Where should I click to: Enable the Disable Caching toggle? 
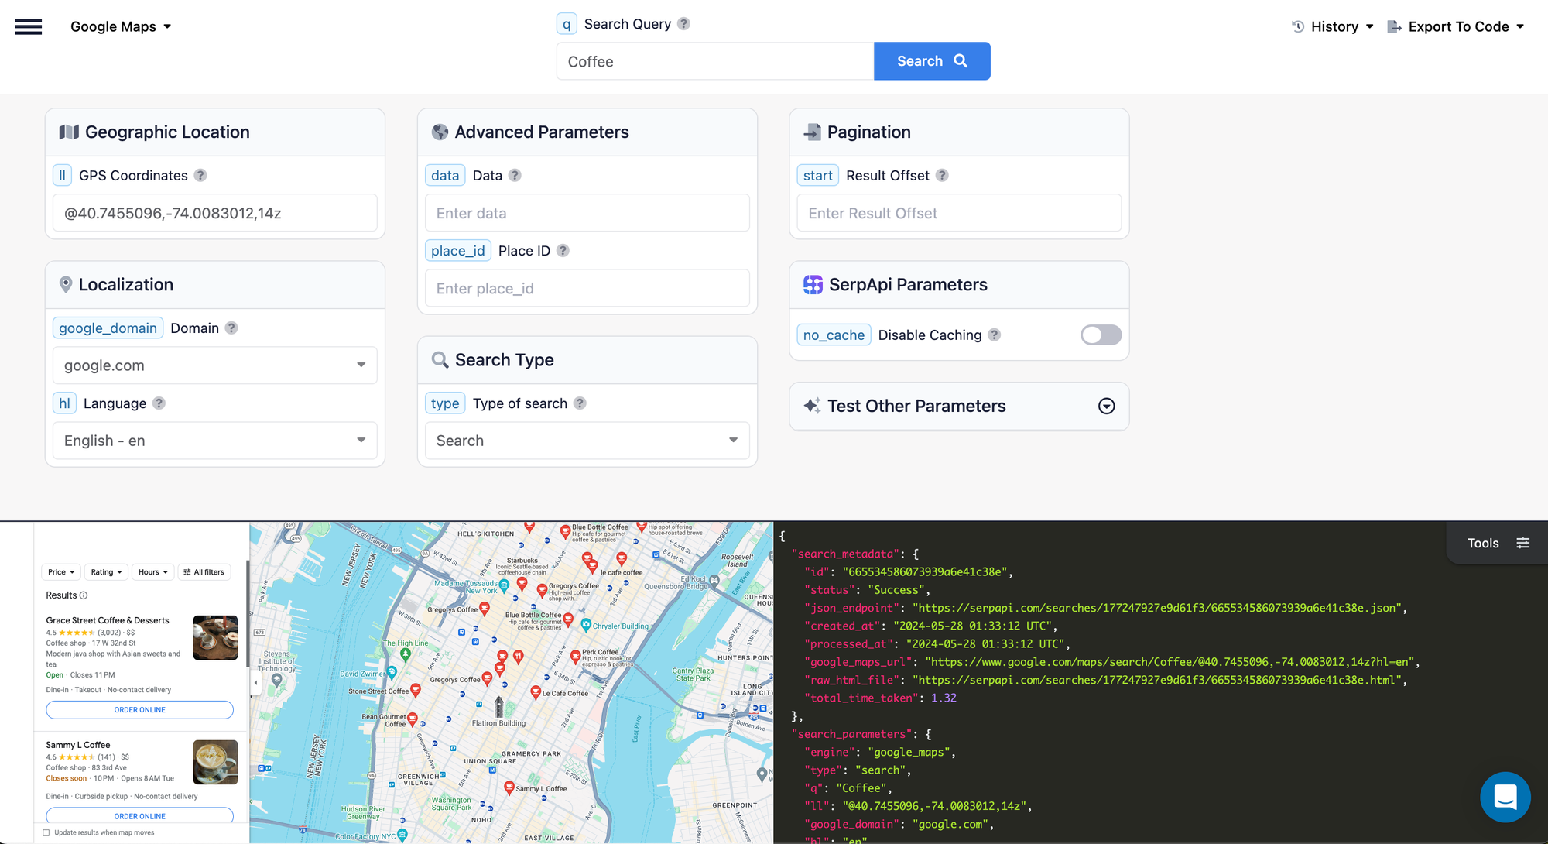click(1101, 335)
